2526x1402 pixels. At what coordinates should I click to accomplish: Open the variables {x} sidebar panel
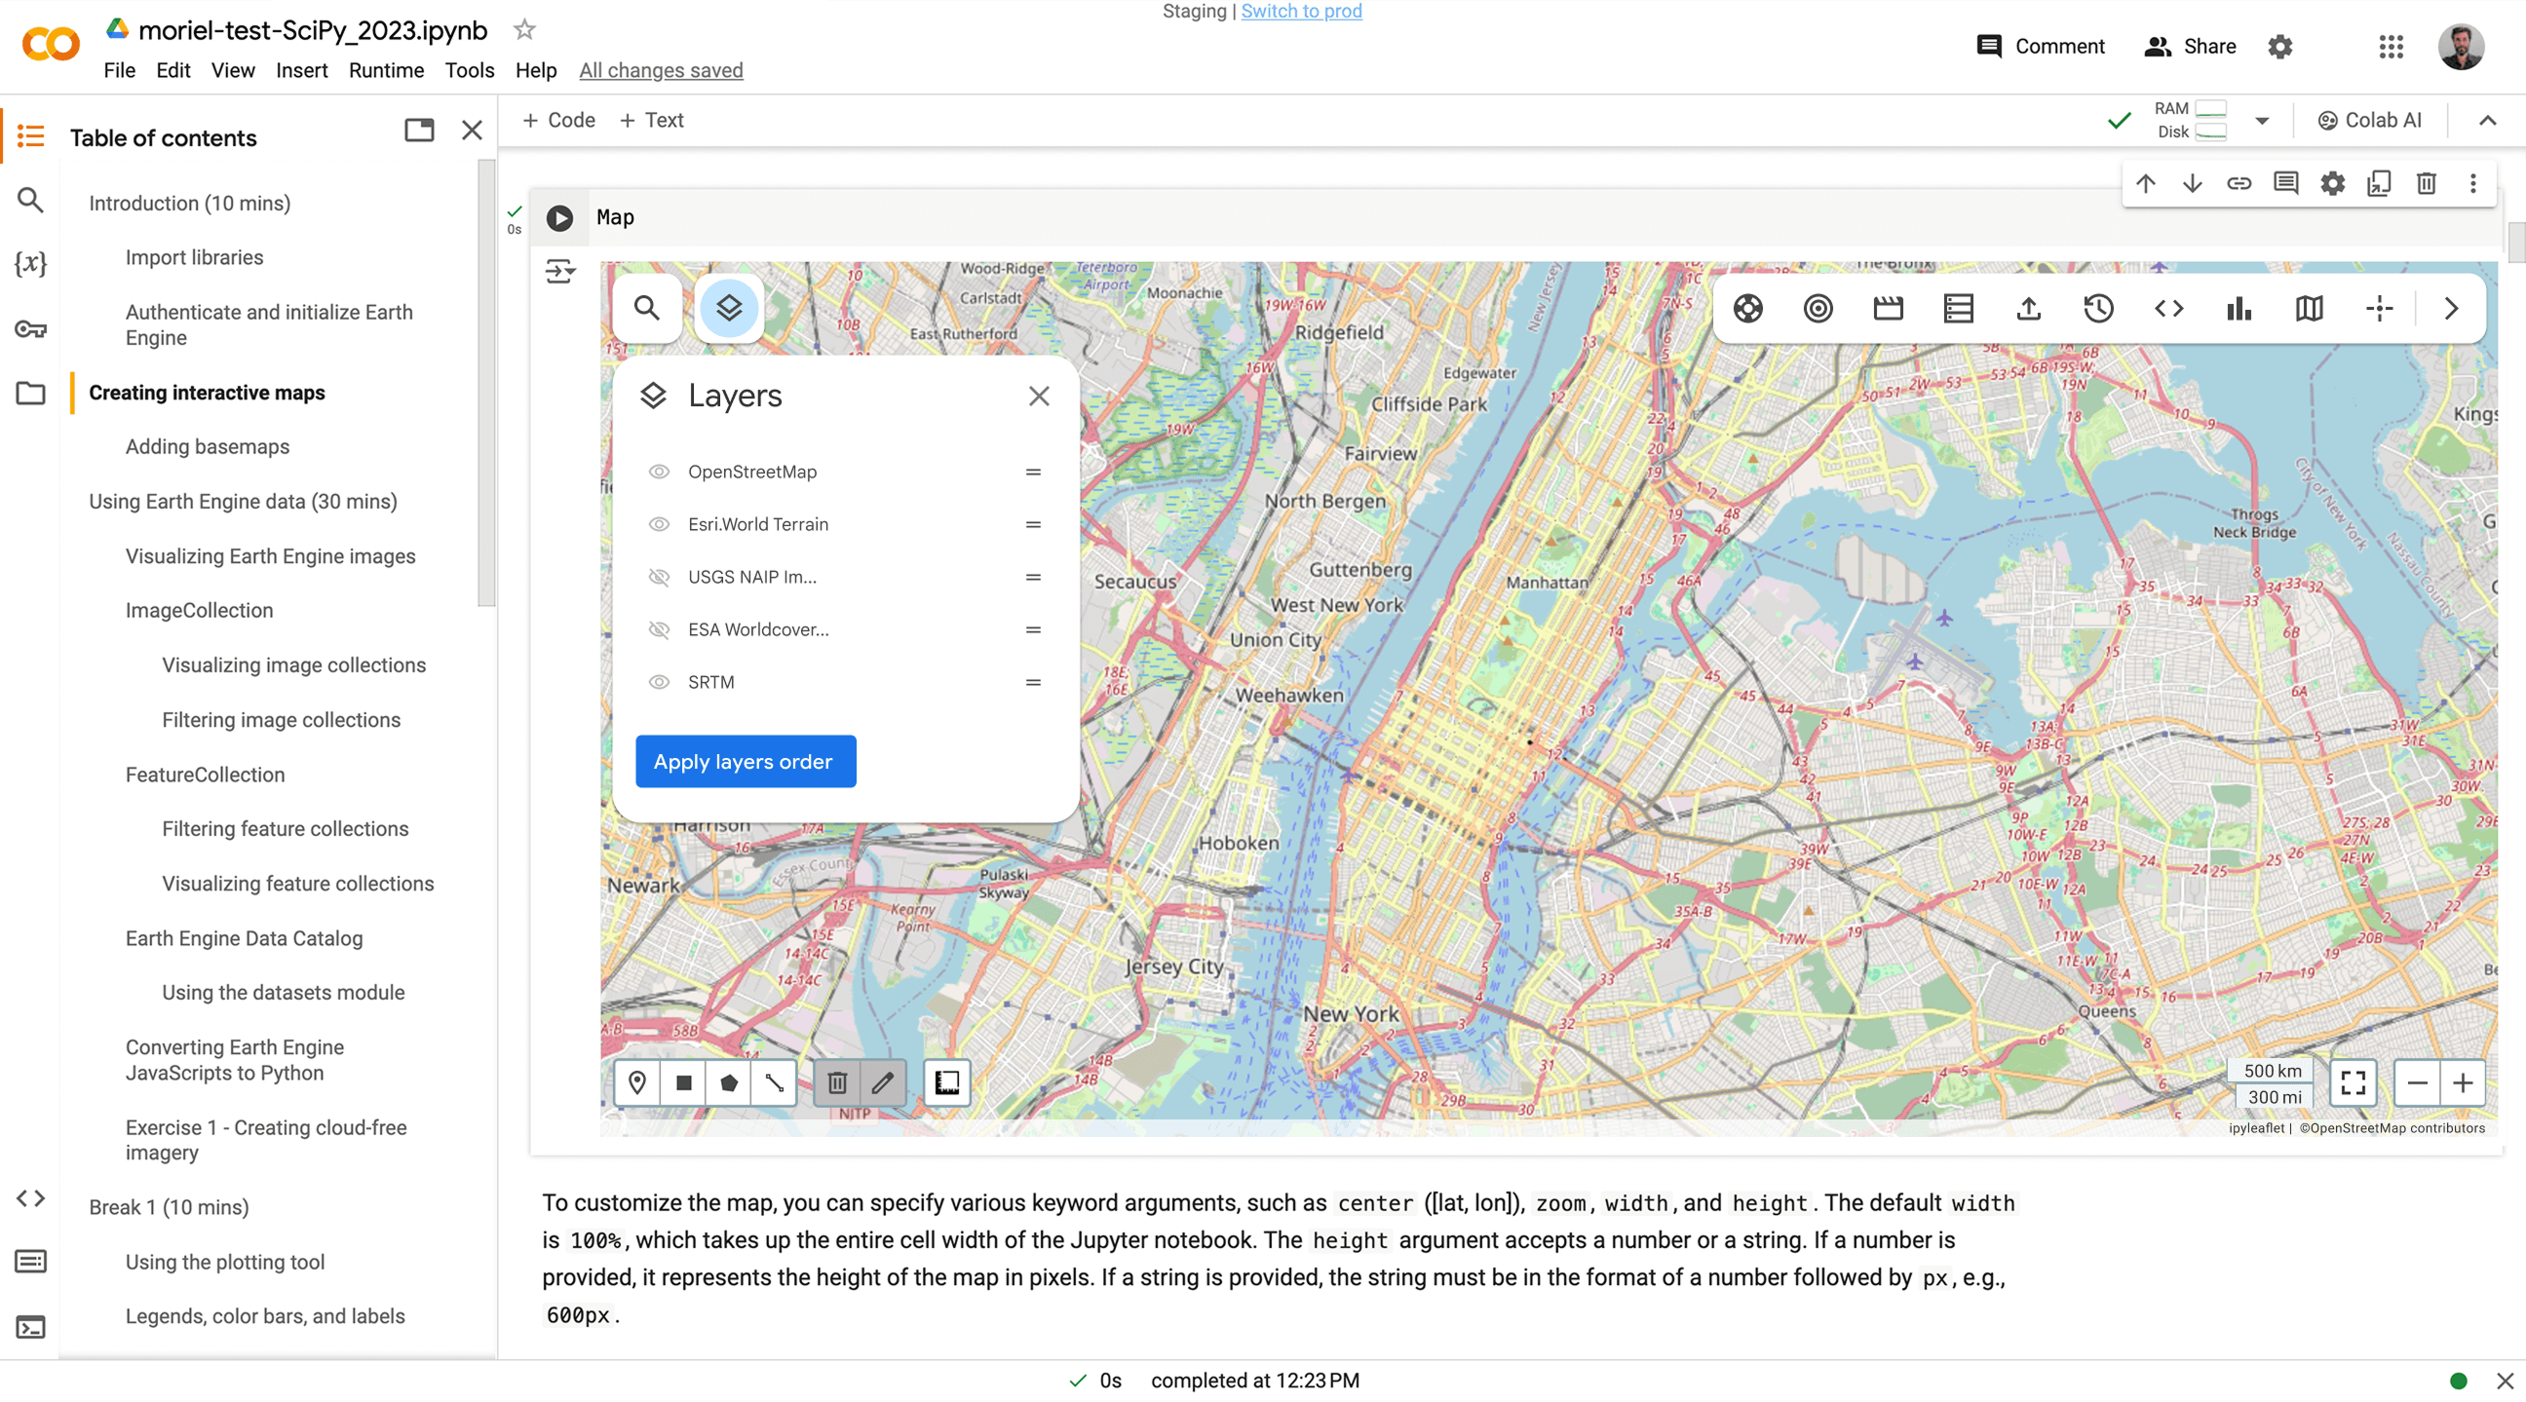point(30,263)
